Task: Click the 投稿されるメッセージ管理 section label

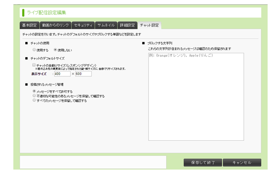Action: [x=47, y=84]
